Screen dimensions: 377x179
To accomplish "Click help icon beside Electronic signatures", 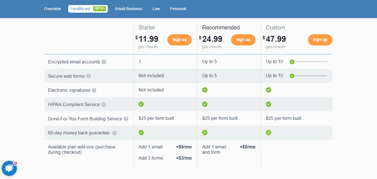I will point(94,90).
